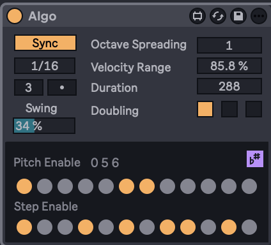Viewport: 271px width, 245px height.
Task: Click the save preset disk icon
Action: coord(238,16)
